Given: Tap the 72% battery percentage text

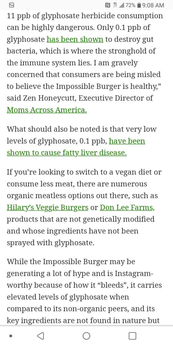Looking at the screenshot, I should tap(130, 5).
